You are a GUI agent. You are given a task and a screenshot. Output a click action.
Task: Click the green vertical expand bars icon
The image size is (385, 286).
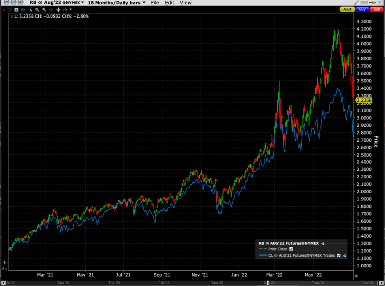click(65, 9)
